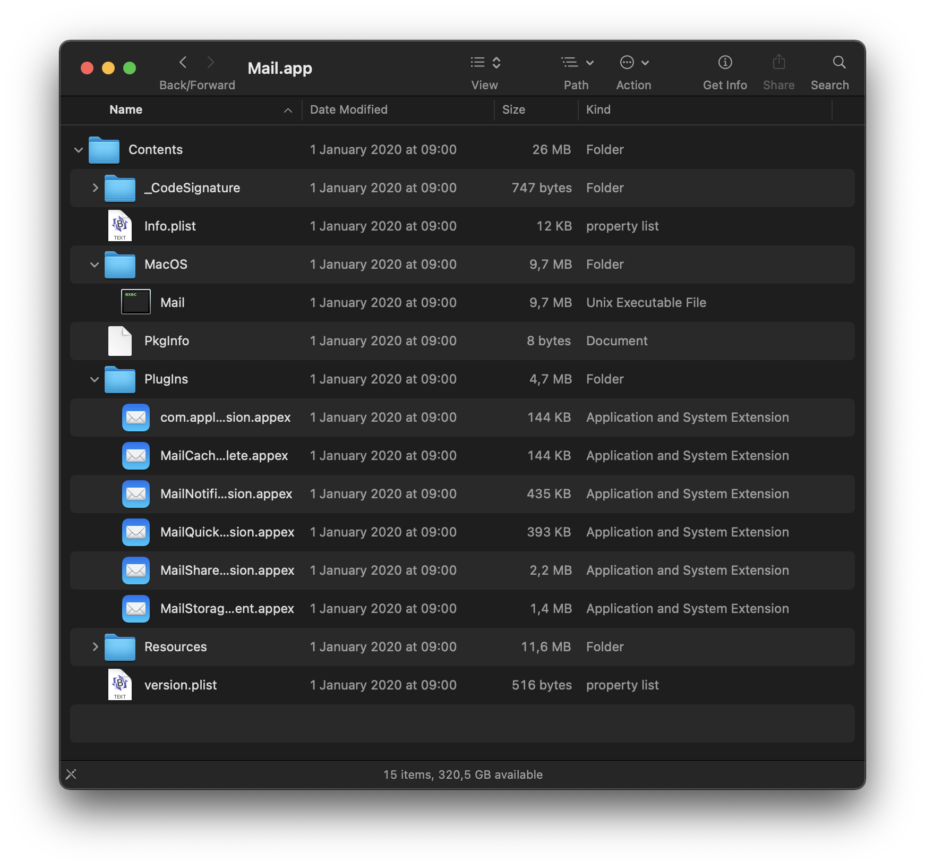Click the date modified of Resources row
This screenshot has height=868, width=925.
(x=383, y=647)
